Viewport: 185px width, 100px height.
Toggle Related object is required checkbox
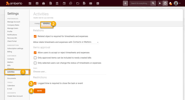pos(35,36)
